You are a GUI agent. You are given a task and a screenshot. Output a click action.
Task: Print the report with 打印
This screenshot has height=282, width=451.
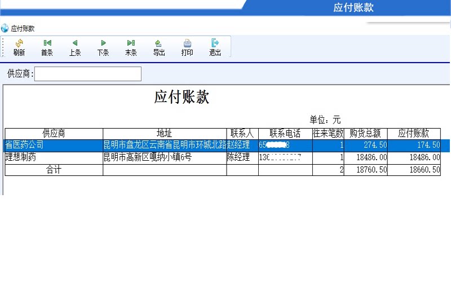coord(187,47)
